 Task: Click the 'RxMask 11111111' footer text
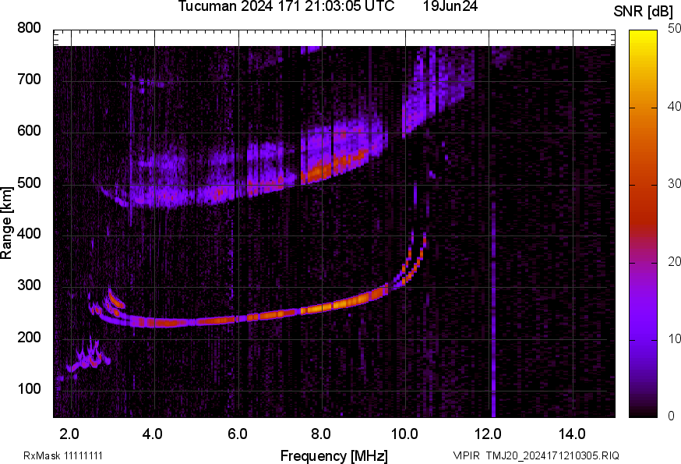(x=63, y=455)
